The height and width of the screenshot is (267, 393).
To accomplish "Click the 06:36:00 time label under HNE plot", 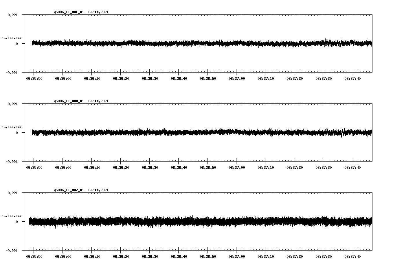I will 63,79.
